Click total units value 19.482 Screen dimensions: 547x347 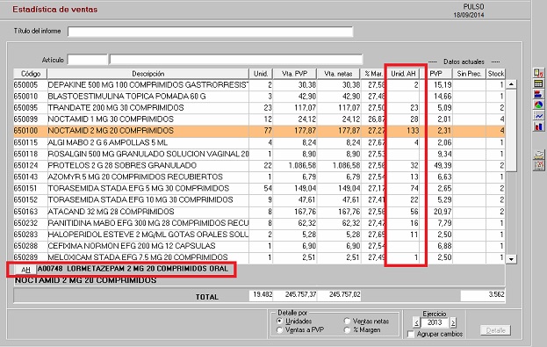pyautogui.click(x=263, y=294)
